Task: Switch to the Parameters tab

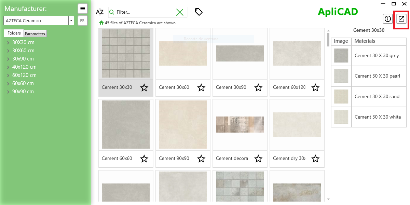Action: 35,33
